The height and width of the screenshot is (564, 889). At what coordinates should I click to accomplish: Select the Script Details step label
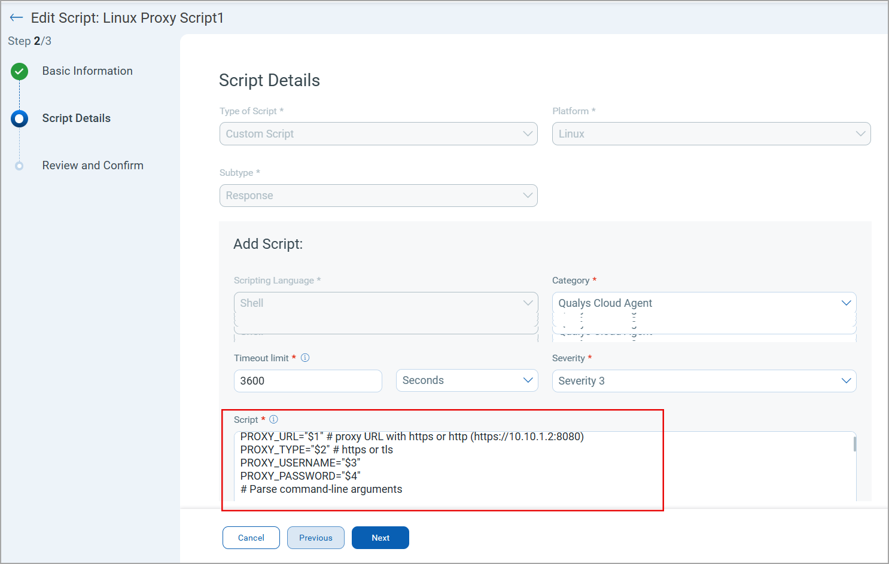[x=76, y=118]
